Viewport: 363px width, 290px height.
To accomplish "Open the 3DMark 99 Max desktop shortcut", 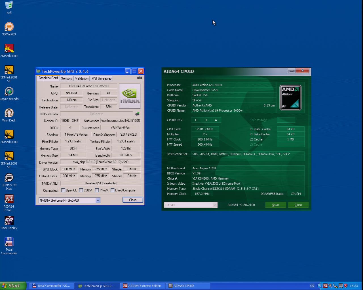I will [x=9, y=182].
